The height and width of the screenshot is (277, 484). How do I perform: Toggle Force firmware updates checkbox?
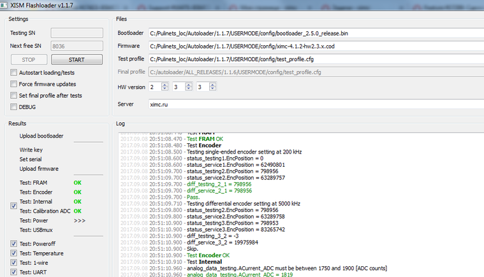point(13,84)
